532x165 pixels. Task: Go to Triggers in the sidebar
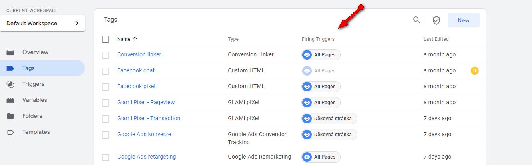[33, 84]
